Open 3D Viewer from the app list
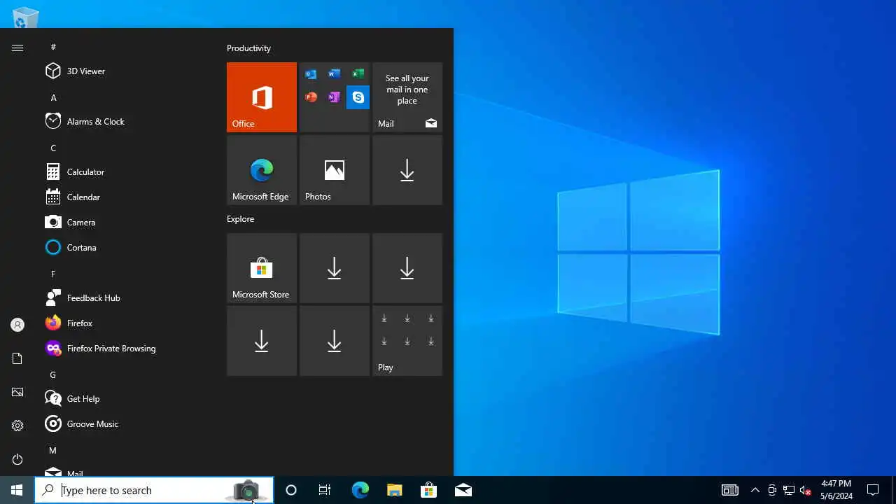Viewport: 896px width, 504px height. pos(127,71)
